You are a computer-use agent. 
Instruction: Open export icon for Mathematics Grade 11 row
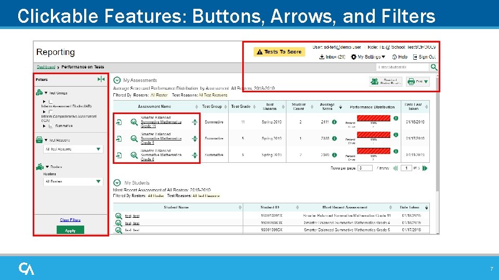119,122
